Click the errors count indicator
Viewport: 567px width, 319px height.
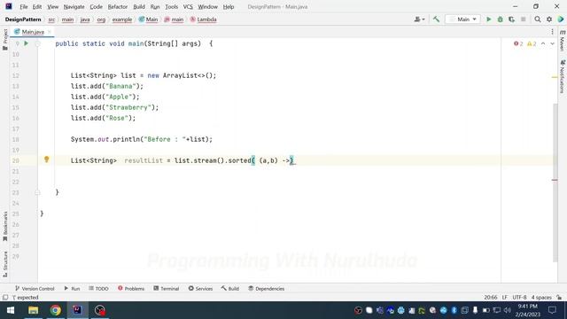point(518,43)
